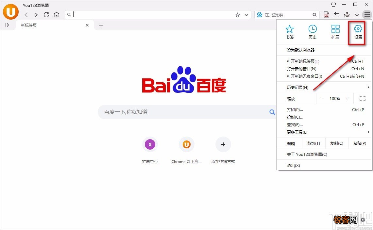Expand the address bar dropdown arrow
The height and width of the screenshot is (230, 373).
click(x=246, y=15)
